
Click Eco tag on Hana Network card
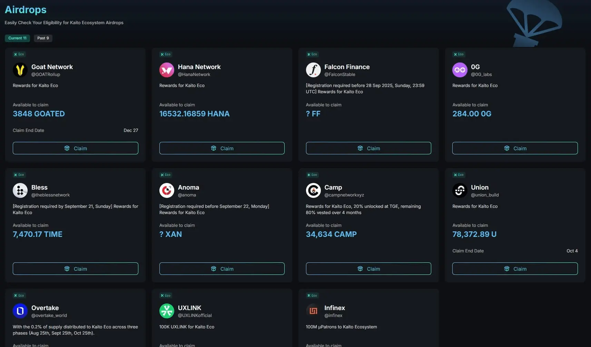click(x=166, y=54)
